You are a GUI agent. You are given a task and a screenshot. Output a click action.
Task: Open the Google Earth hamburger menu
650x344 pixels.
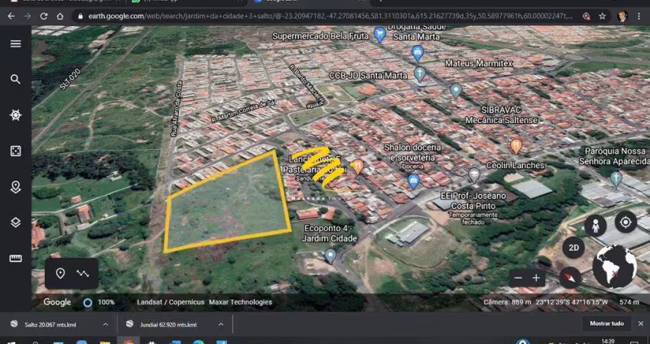15,44
